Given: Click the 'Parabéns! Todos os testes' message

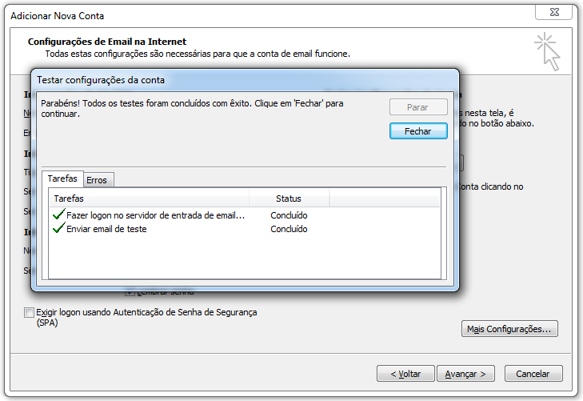Looking at the screenshot, I should pyautogui.click(x=192, y=108).
